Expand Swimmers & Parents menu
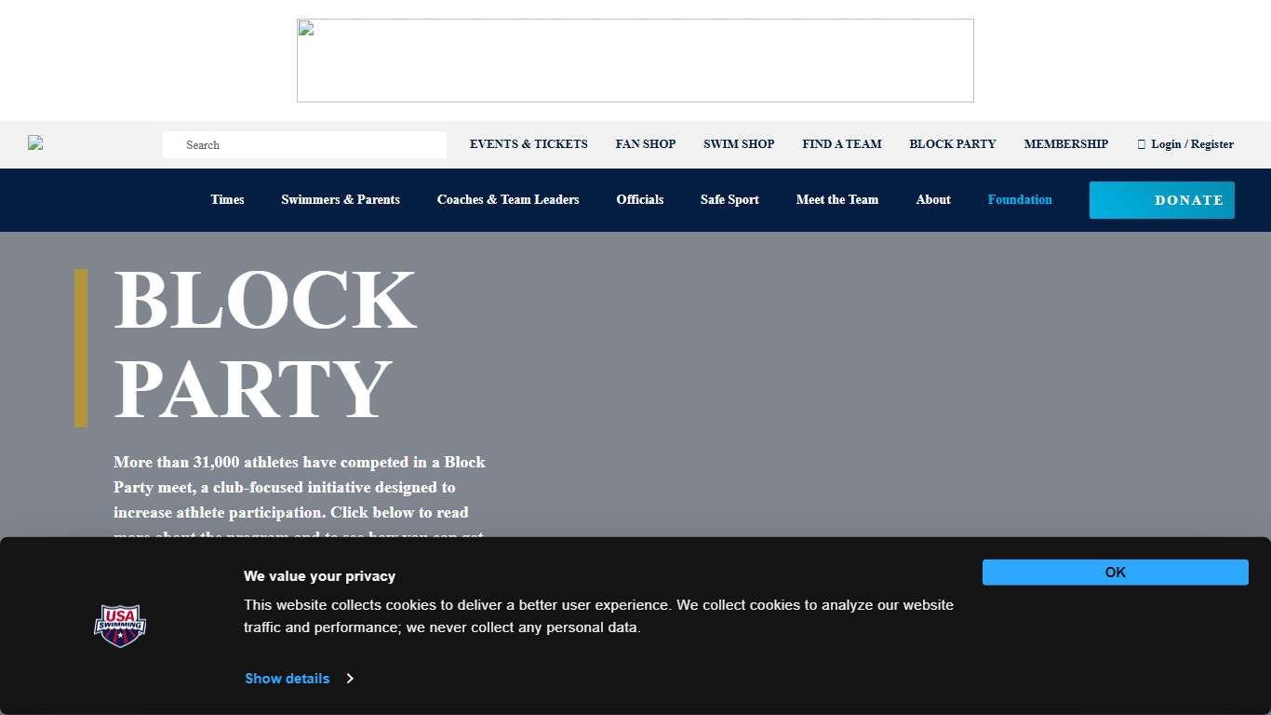 [341, 200]
